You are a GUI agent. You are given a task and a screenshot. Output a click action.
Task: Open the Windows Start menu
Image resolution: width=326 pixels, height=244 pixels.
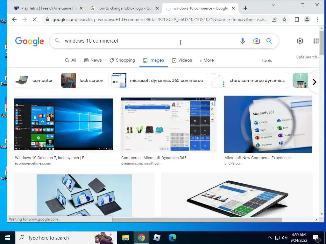tap(8, 238)
